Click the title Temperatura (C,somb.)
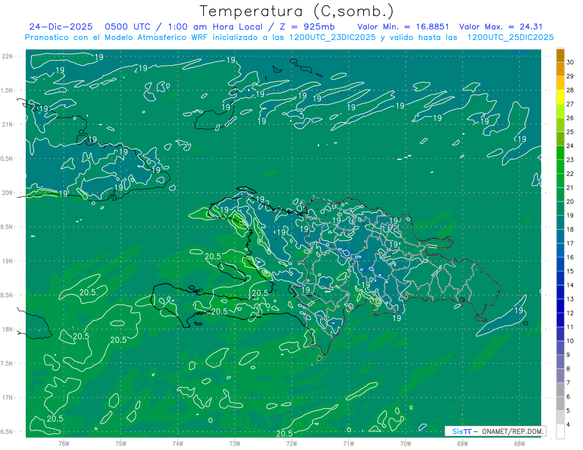This screenshot has width=583, height=450. point(296,11)
